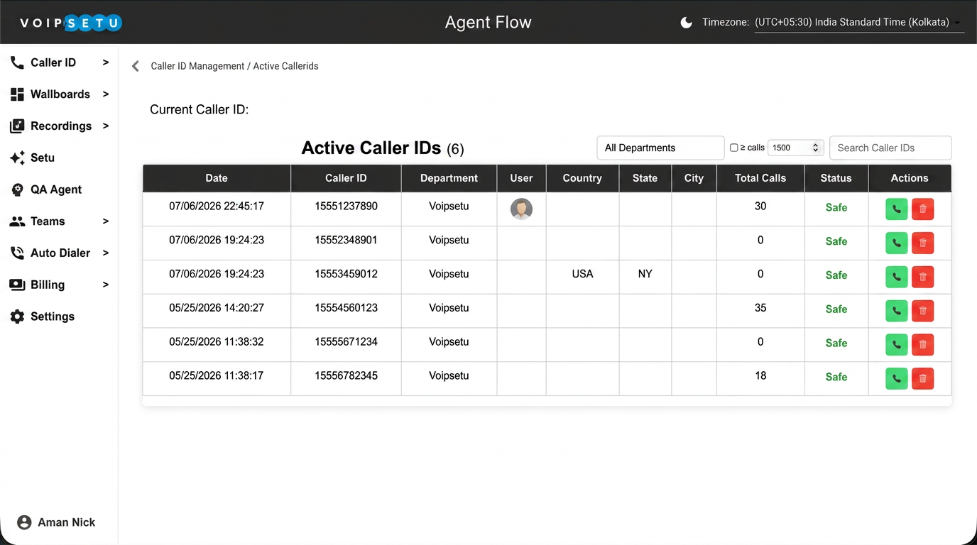Viewport: 977px width, 545px height.
Task: Click the date 05/25/2026 14:20:27
Action: pyautogui.click(x=217, y=308)
